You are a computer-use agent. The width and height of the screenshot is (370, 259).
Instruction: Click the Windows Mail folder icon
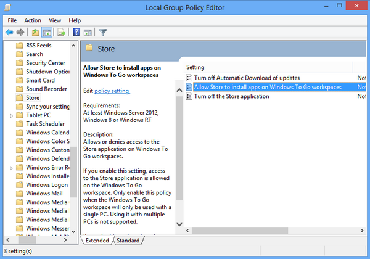click(19, 194)
